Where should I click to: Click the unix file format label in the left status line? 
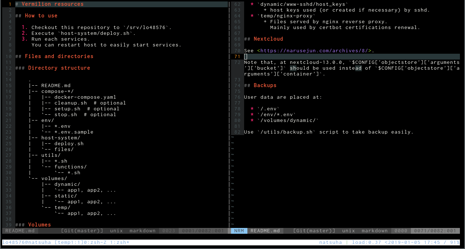pyautogui.click(x=117, y=231)
